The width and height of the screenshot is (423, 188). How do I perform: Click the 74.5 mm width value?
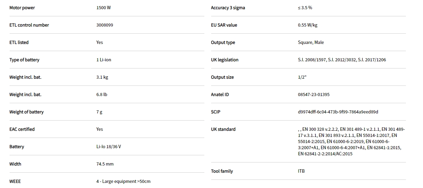(105, 164)
